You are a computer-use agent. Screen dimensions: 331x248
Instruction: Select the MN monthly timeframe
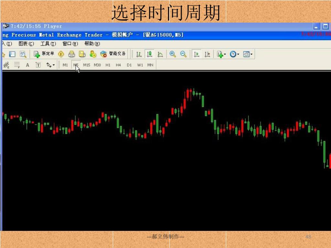(x=150, y=65)
